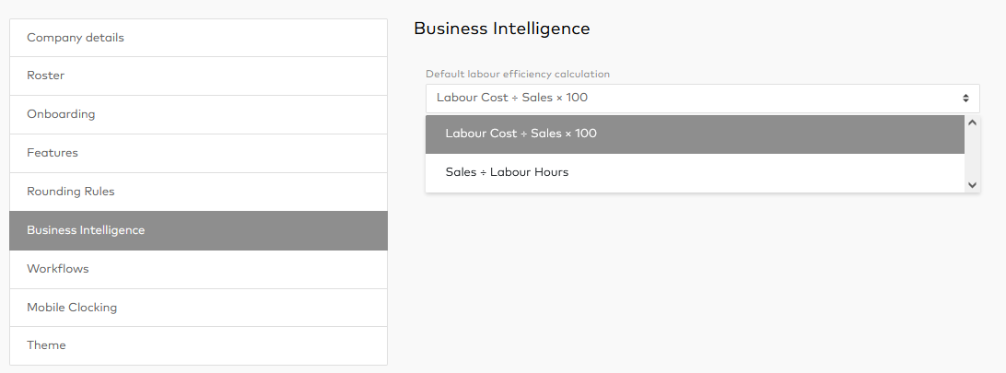Click the dropdown list's vertical scrollbar track
The width and height of the screenshot is (1006, 373).
pyautogui.click(x=973, y=153)
